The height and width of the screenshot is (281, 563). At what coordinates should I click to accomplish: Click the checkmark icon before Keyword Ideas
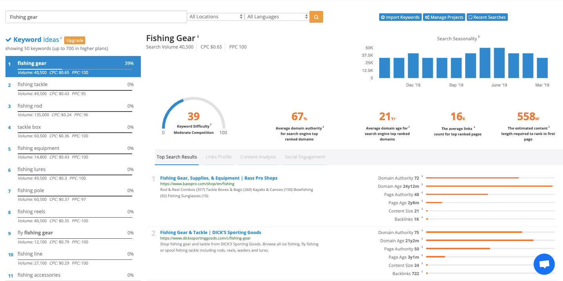pos(8,40)
